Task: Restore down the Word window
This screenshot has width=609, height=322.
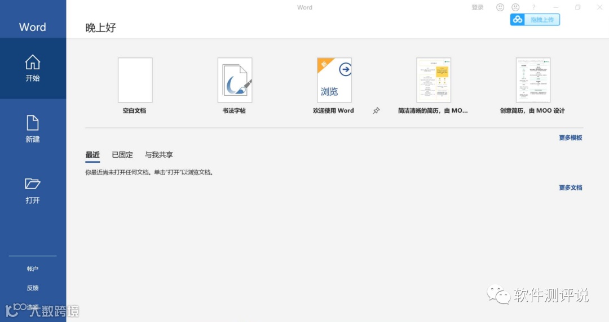Action: tap(578, 7)
